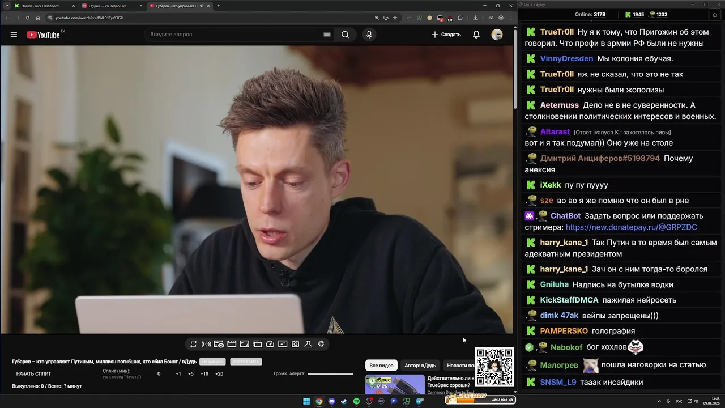Open browser downloads icon
Image resolution: width=725 pixels, height=408 pixels.
475,18
